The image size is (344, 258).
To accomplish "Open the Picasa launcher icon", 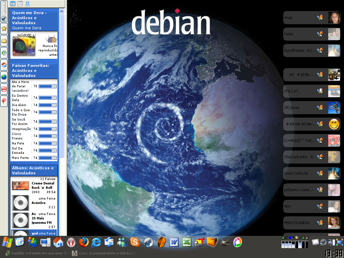I will point(238,242).
